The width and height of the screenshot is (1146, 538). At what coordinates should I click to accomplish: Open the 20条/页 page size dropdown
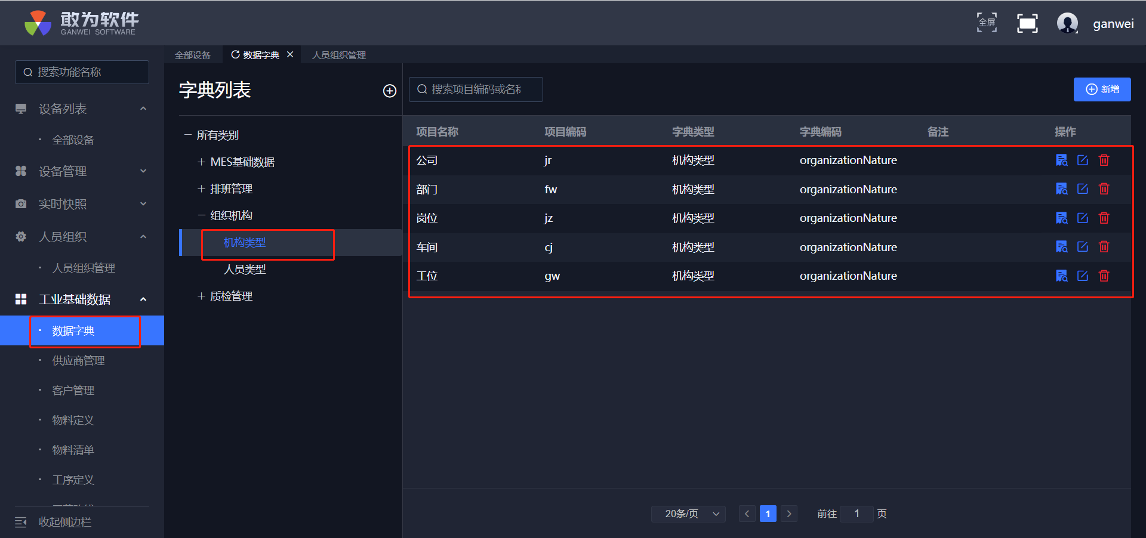[688, 514]
